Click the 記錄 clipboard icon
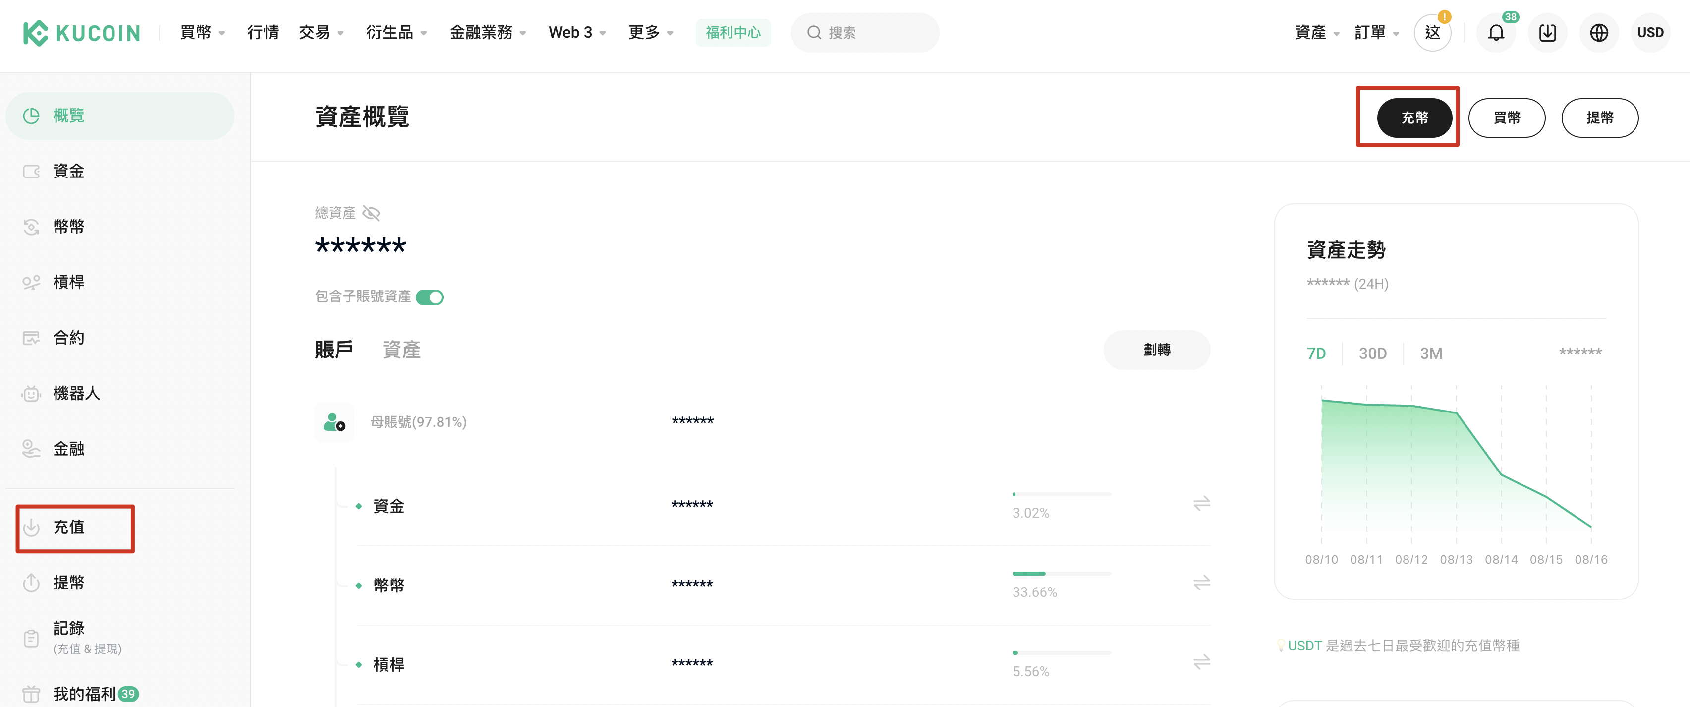This screenshot has height=707, width=1690. [x=31, y=638]
